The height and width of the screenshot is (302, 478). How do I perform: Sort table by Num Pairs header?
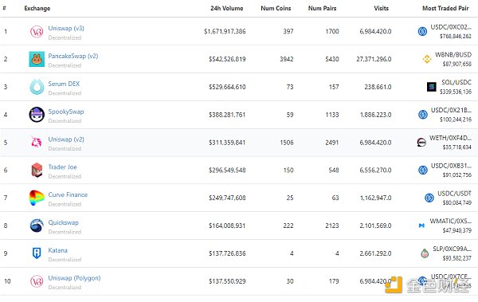pos(322,9)
